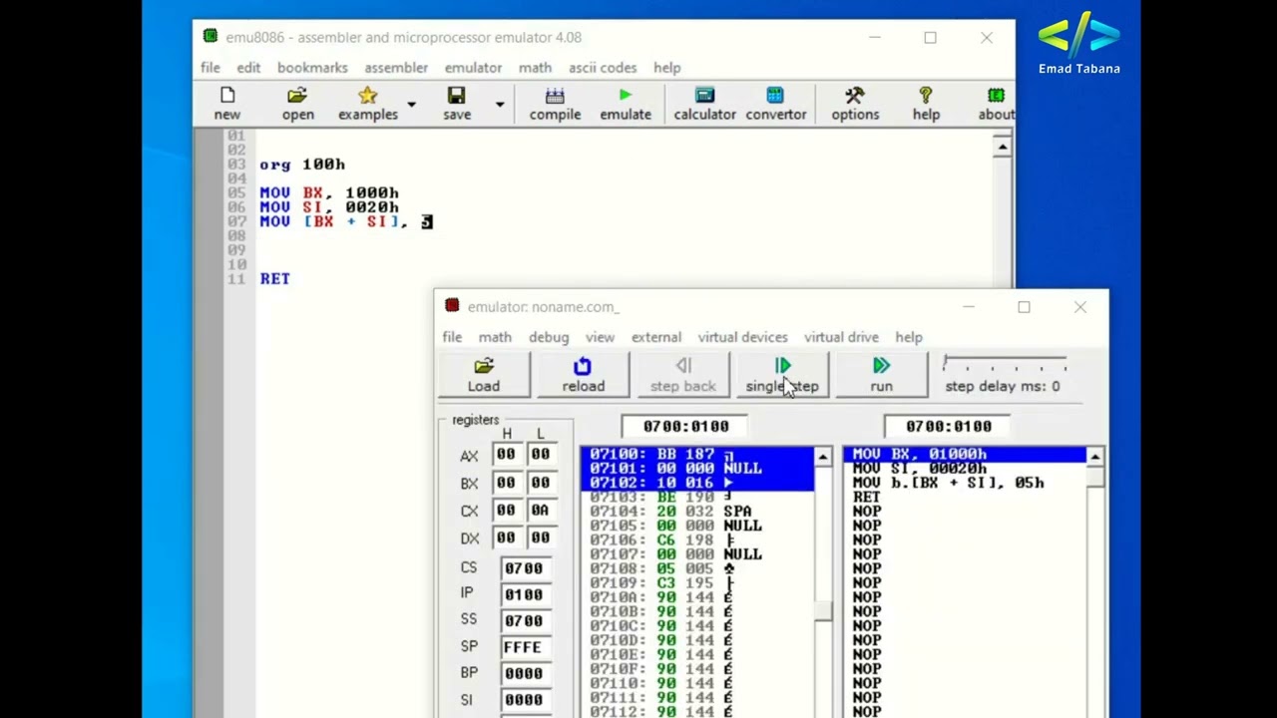Click the DX high byte field

506,538
